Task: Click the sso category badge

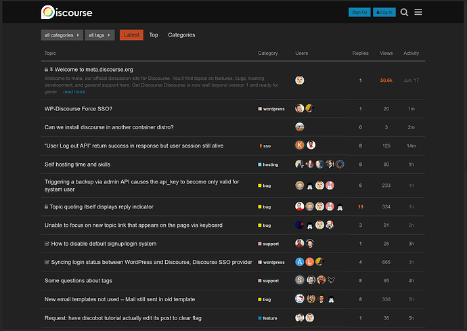Action: point(265,146)
